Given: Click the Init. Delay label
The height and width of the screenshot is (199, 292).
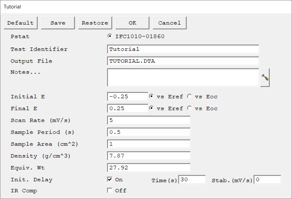Looking at the screenshot, I should (x=32, y=180).
